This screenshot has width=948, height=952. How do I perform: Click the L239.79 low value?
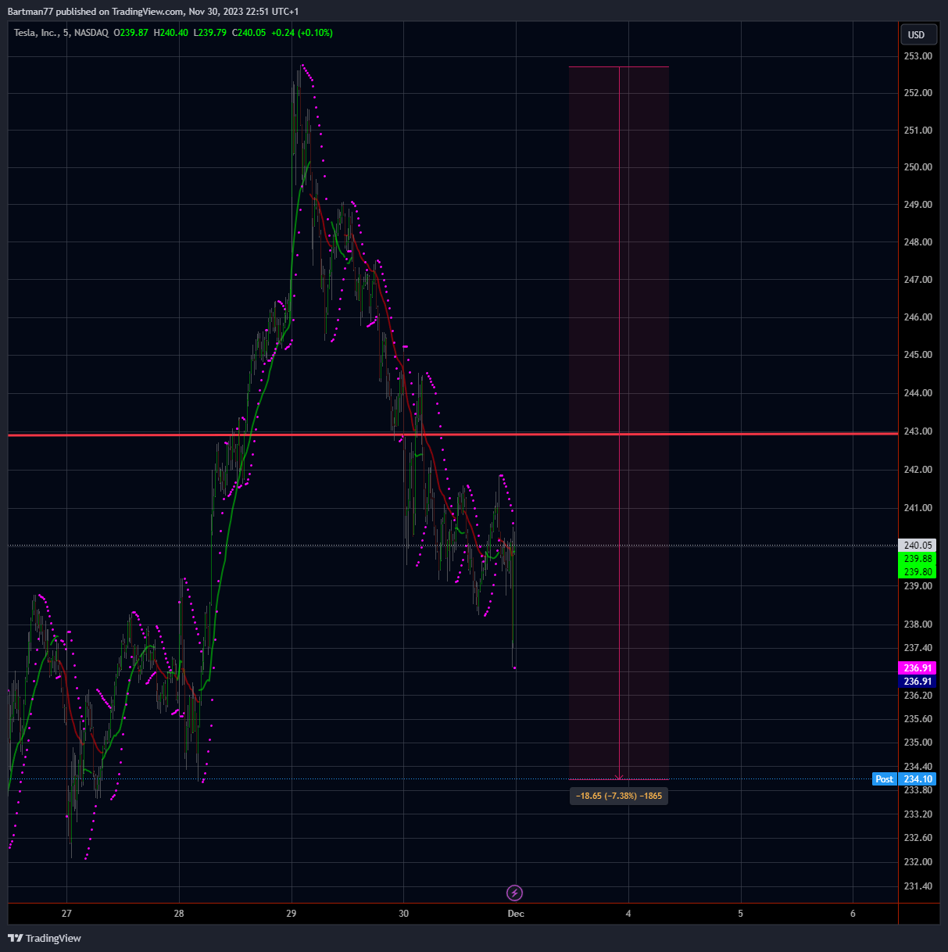coord(209,33)
